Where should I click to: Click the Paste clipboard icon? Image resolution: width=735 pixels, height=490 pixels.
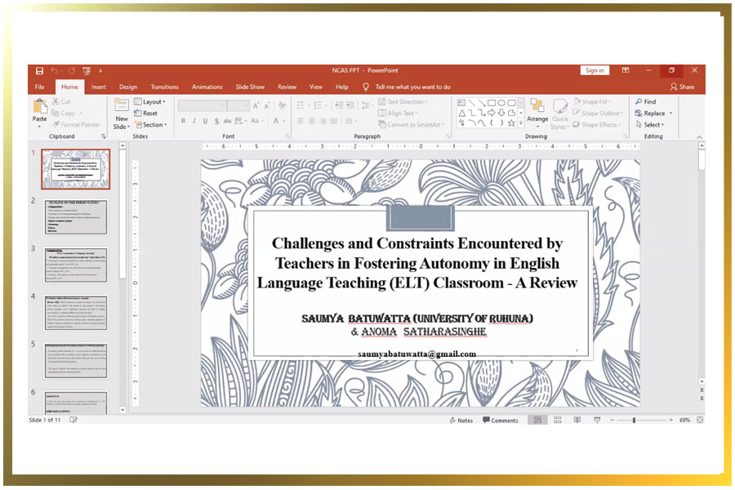tap(40, 107)
